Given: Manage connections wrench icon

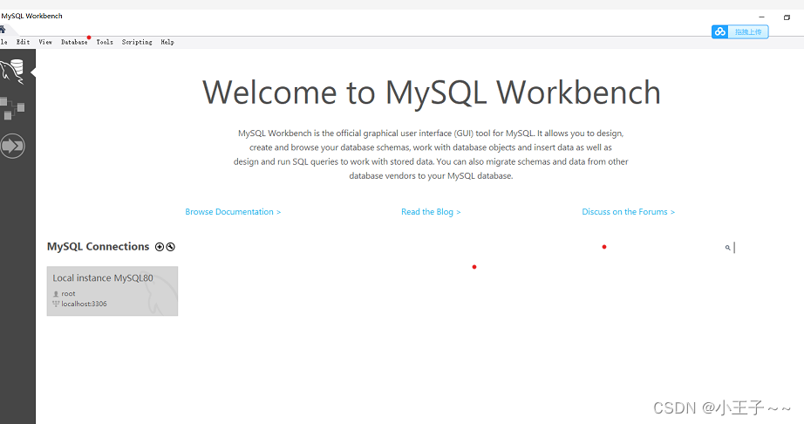Looking at the screenshot, I should pos(171,247).
